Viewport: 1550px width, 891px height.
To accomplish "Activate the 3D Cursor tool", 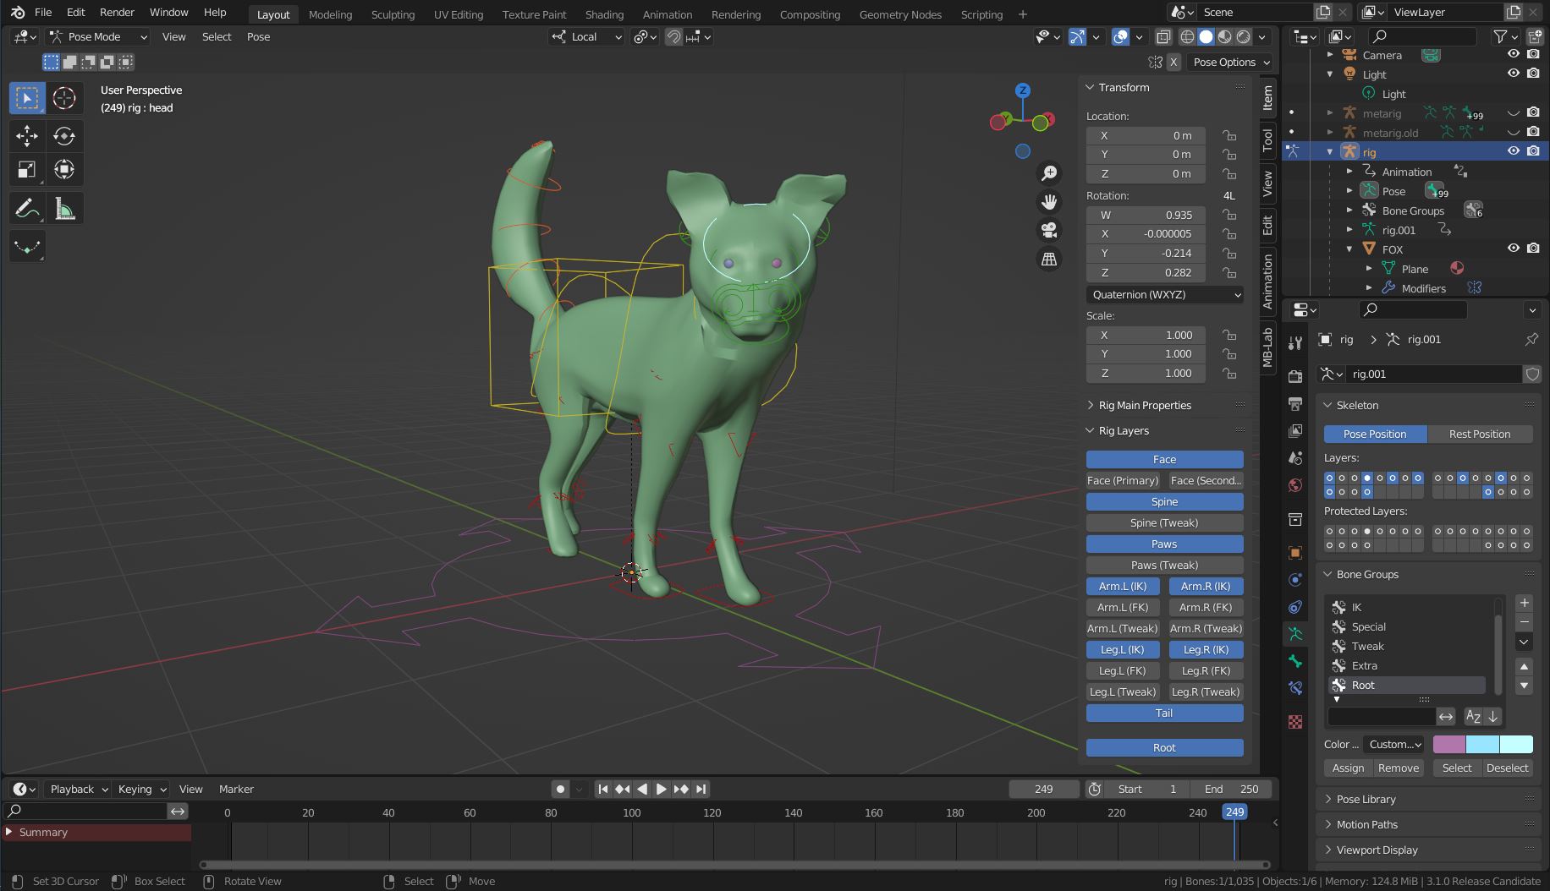I will 64,98.
